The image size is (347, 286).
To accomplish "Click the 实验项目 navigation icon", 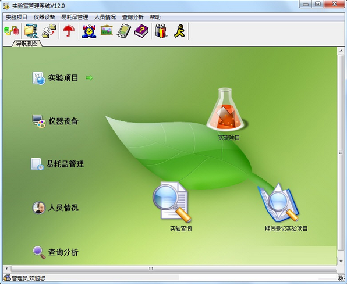I will click(39, 78).
